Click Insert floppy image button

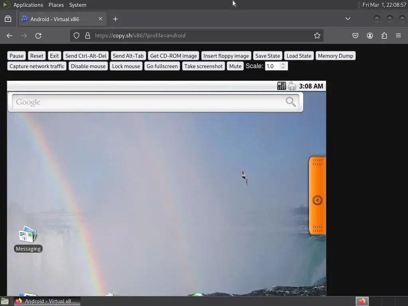point(226,56)
